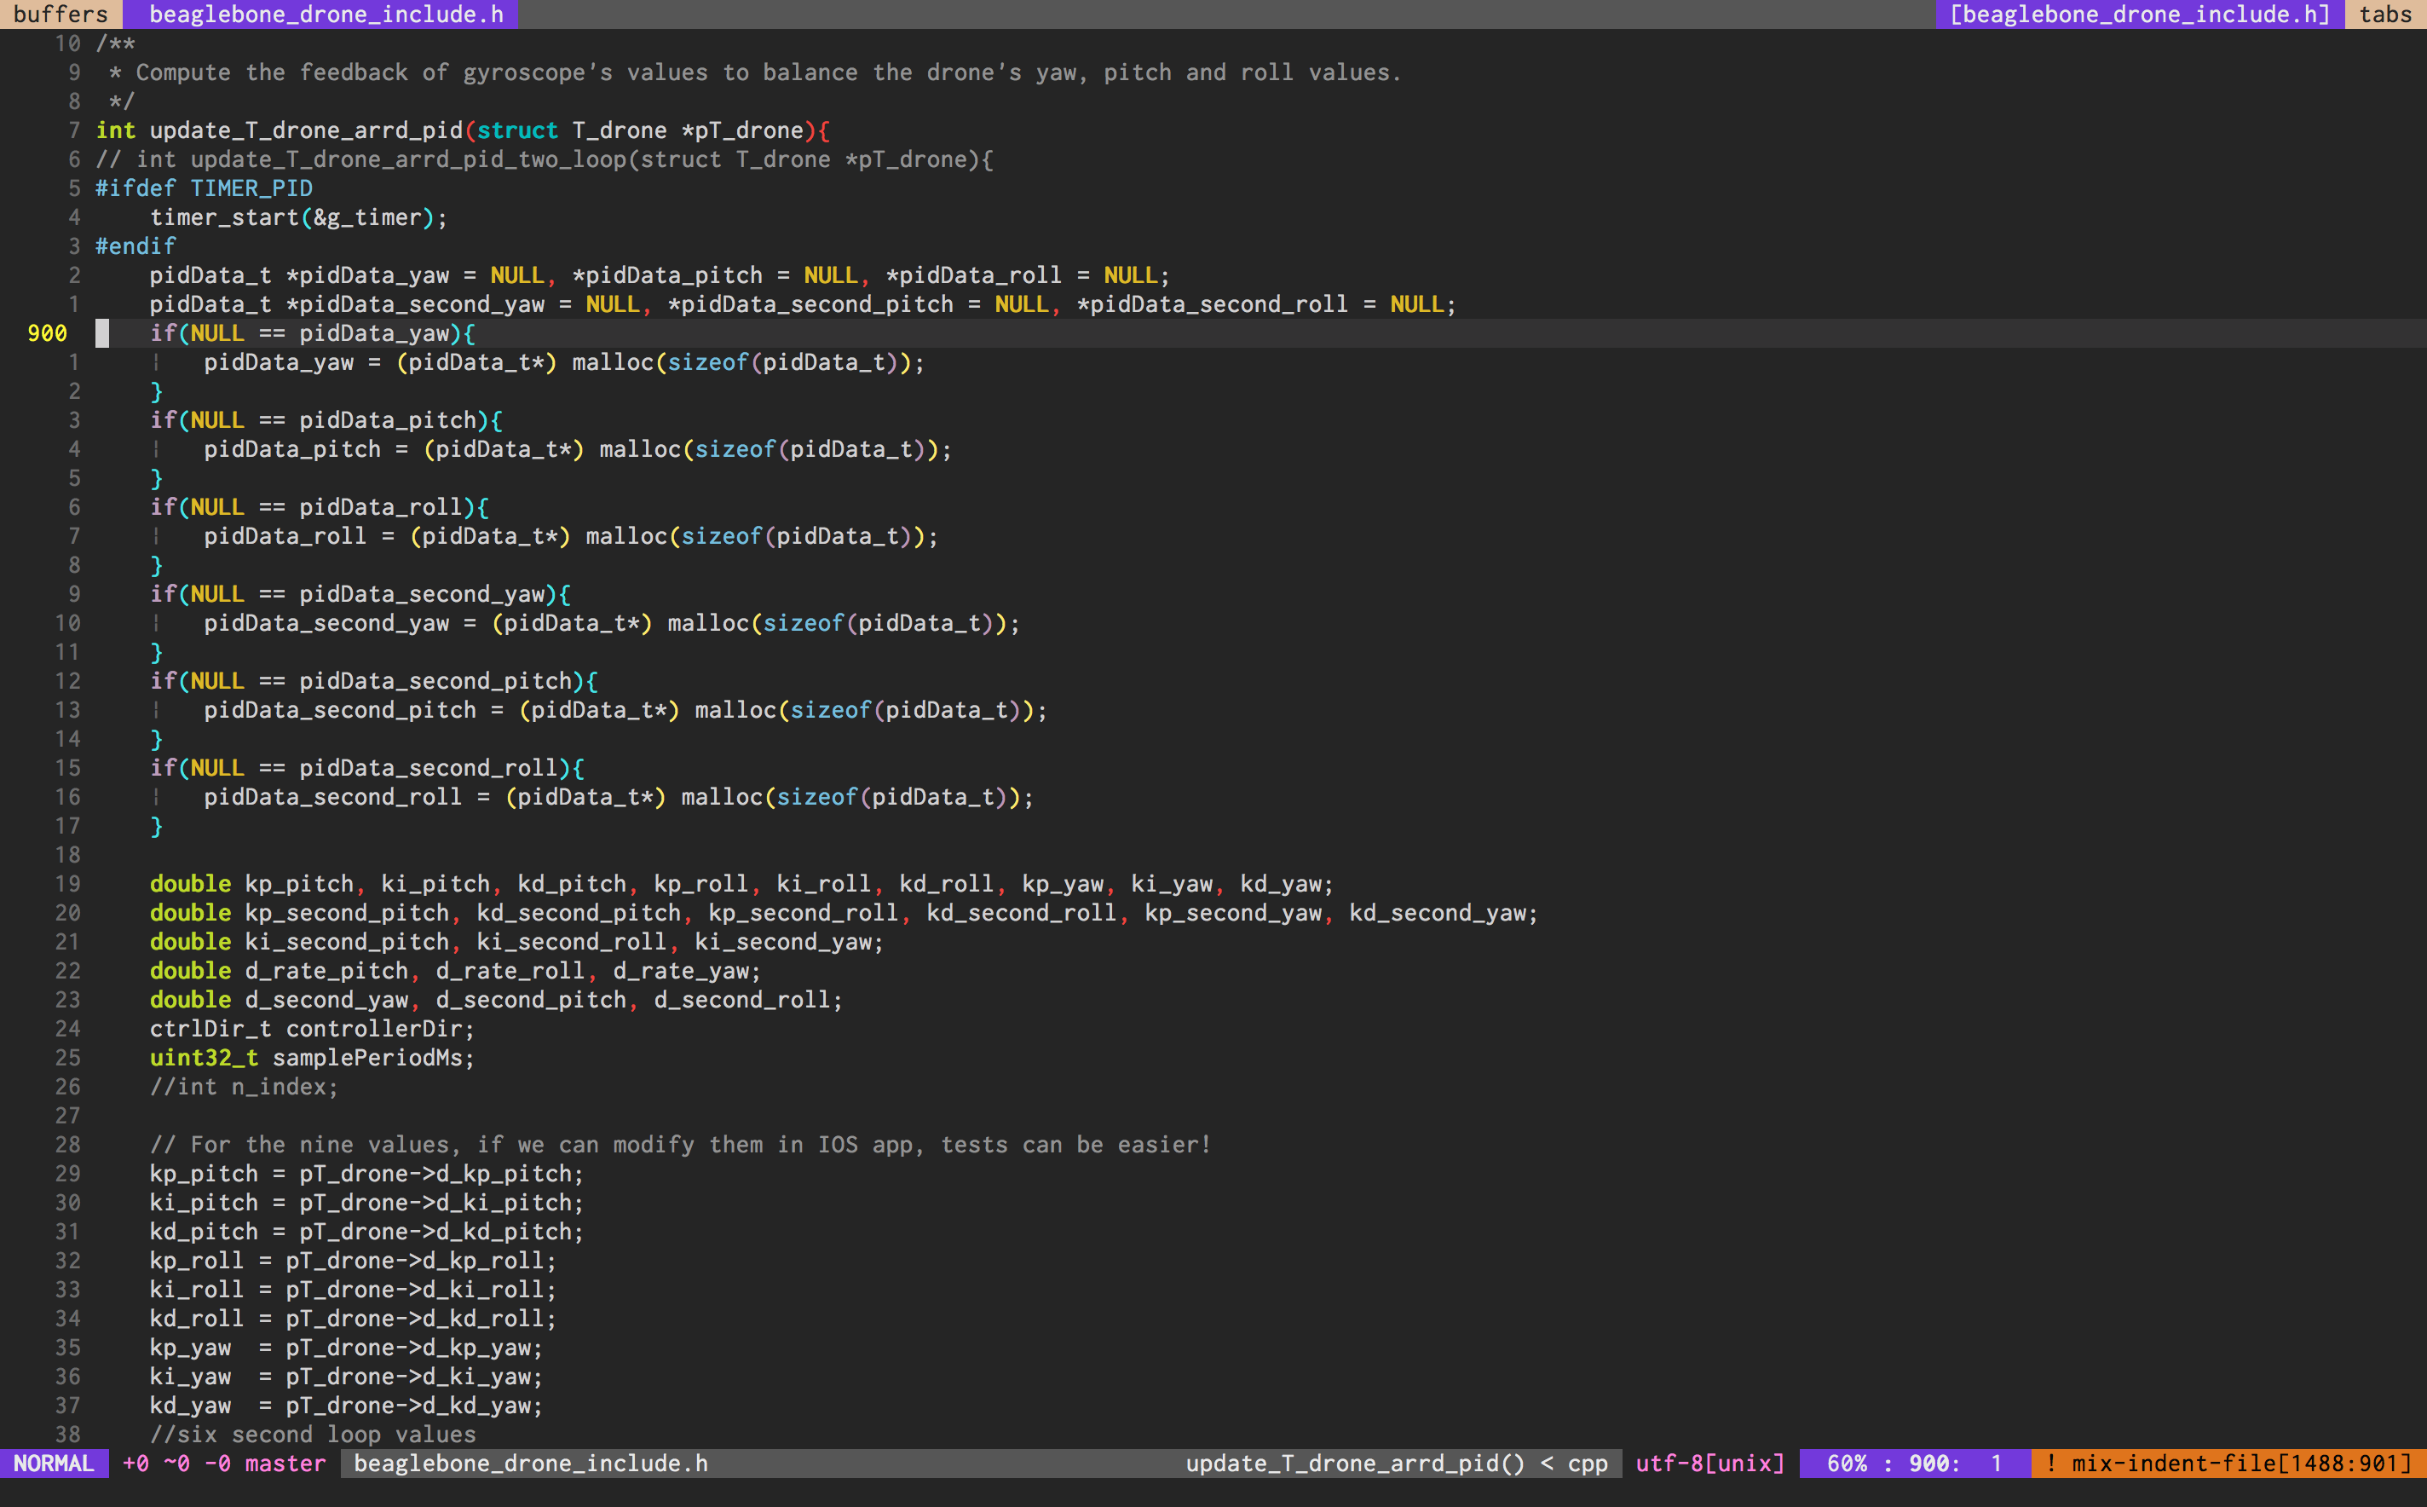Click the +0 added lines indicator
Screen dimensions: 2427x1507
click(x=135, y=1464)
